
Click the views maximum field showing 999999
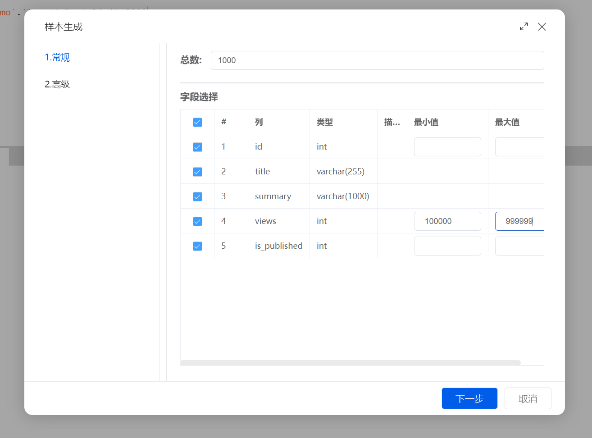(519, 221)
